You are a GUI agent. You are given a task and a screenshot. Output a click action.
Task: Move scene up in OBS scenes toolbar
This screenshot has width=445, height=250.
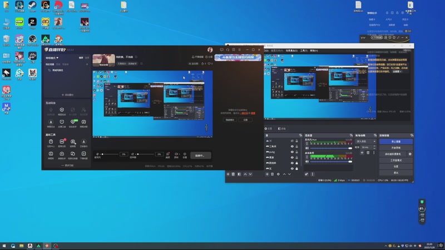pyautogui.click(x=245, y=174)
